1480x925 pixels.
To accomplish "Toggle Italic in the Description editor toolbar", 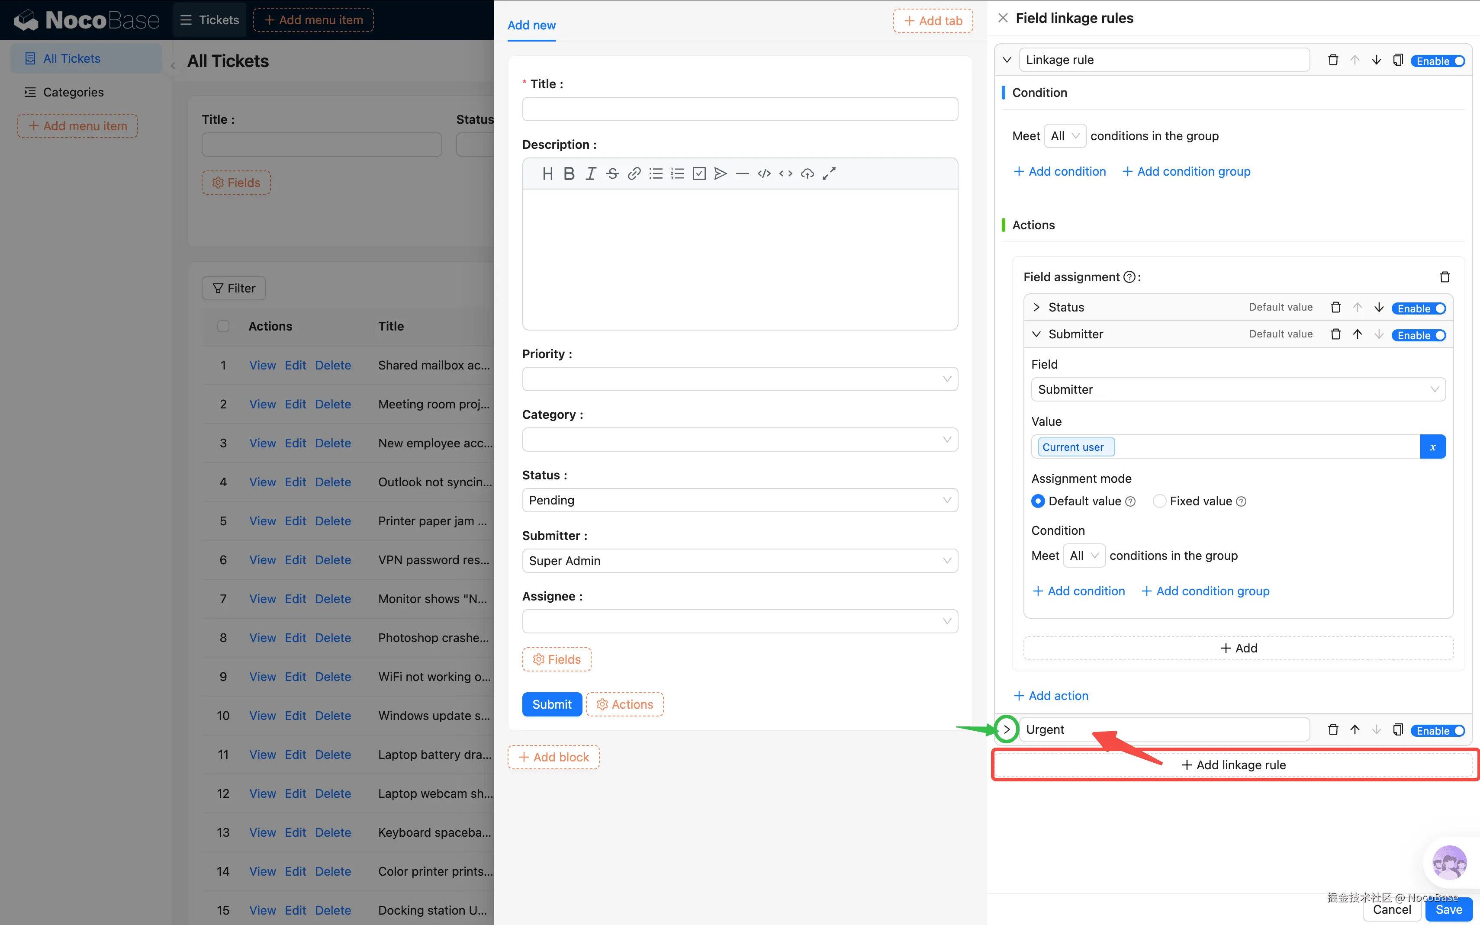I will (590, 174).
